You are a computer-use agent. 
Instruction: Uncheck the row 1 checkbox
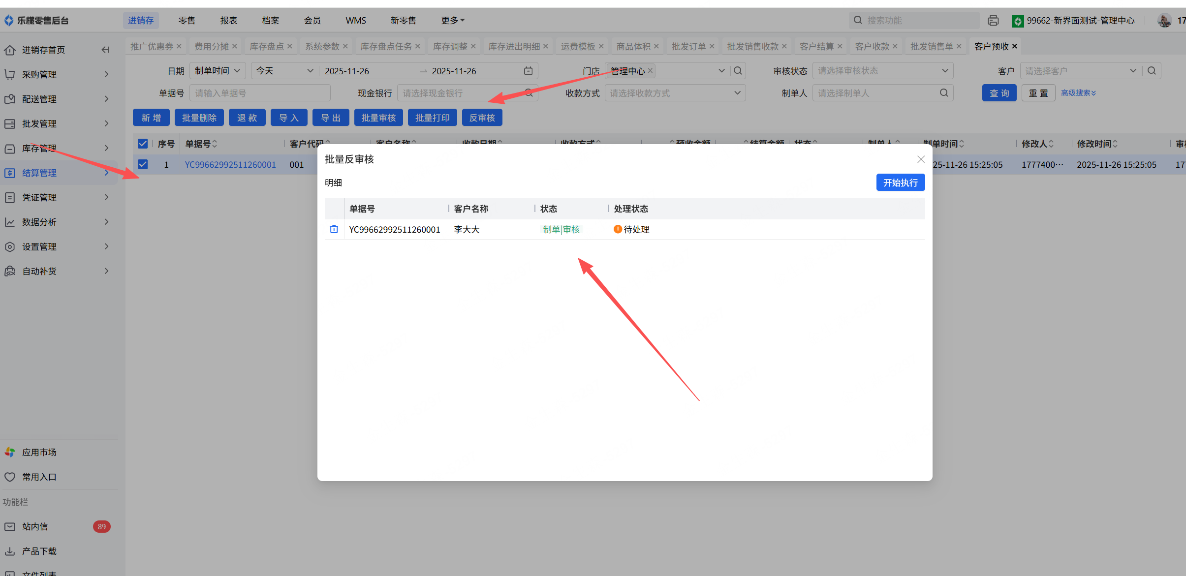[143, 164]
